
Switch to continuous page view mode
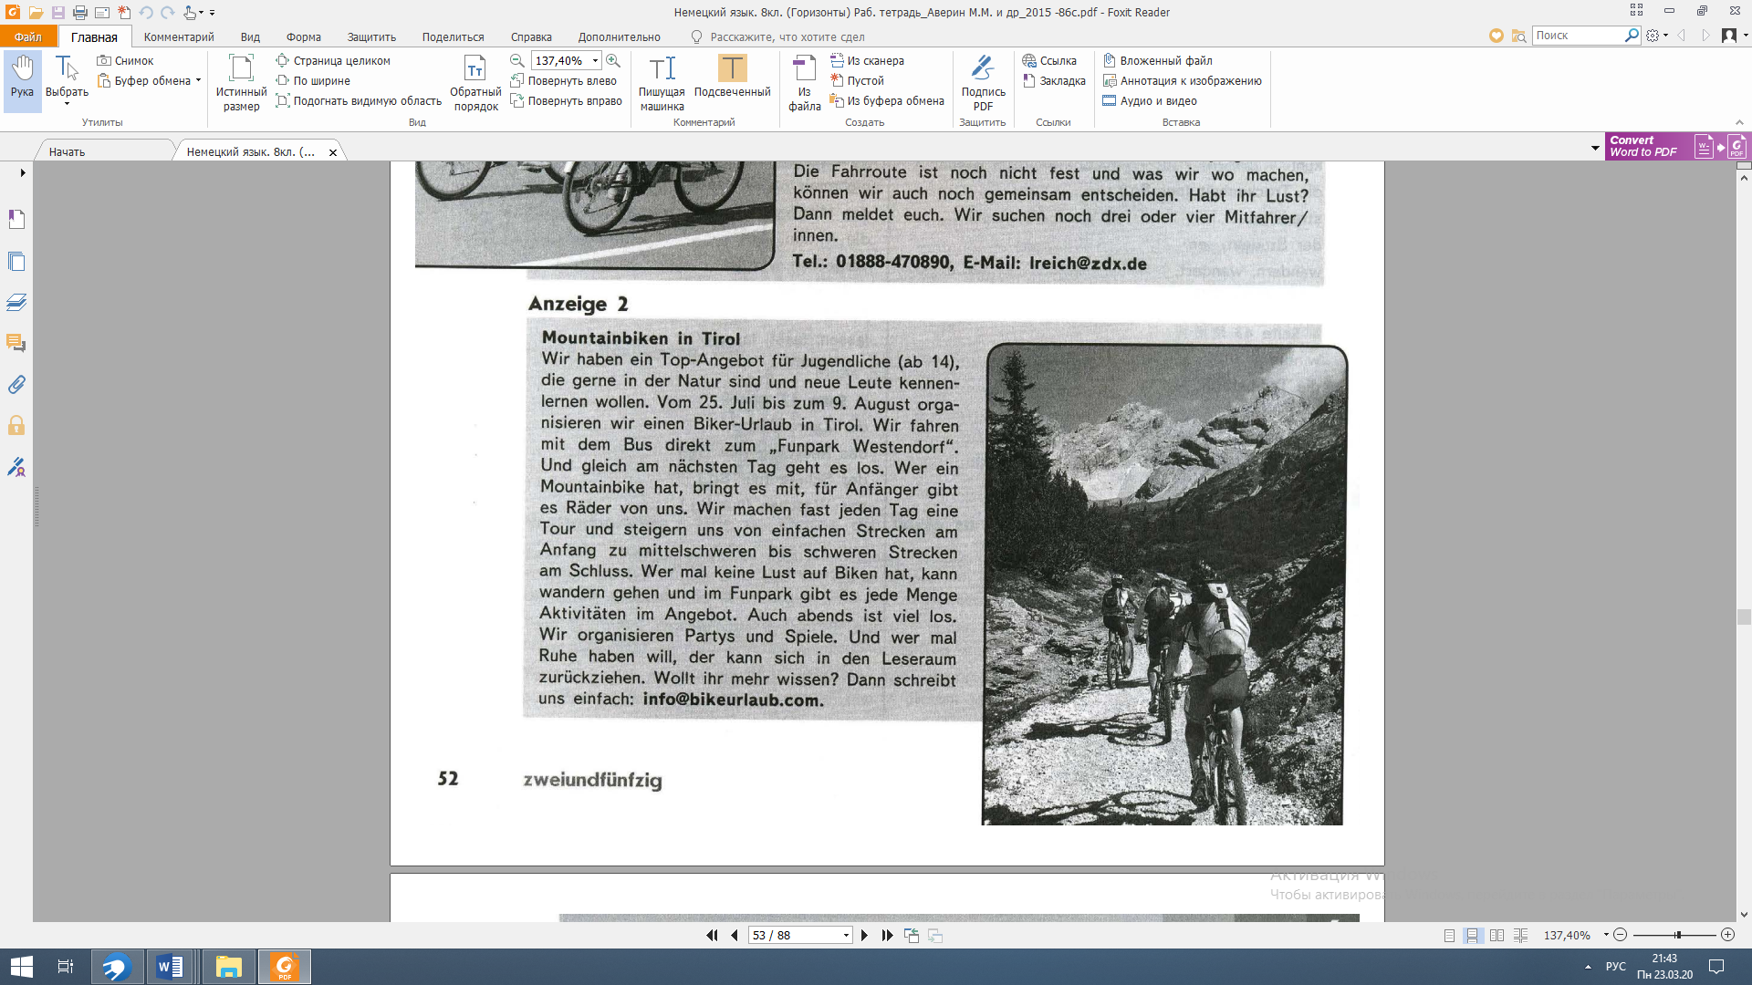coord(1473,935)
